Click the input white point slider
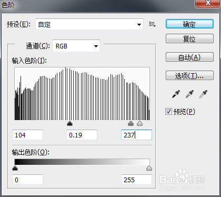 click(x=139, y=123)
